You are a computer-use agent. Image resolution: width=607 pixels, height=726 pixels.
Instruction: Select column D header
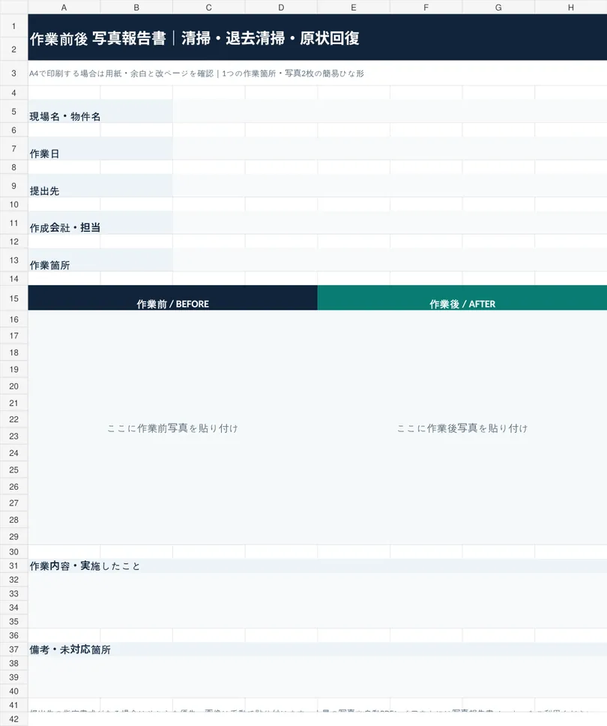281,7
